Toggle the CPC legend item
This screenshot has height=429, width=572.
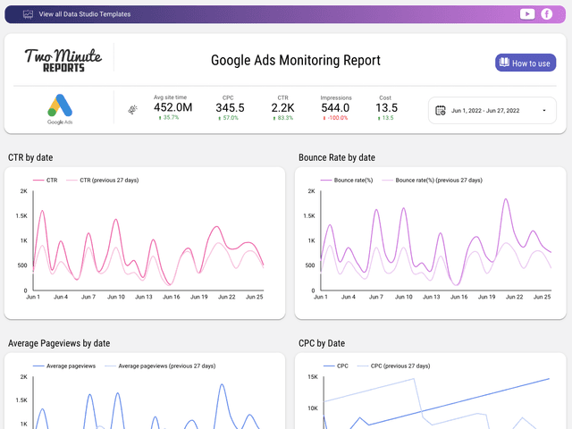click(x=336, y=366)
